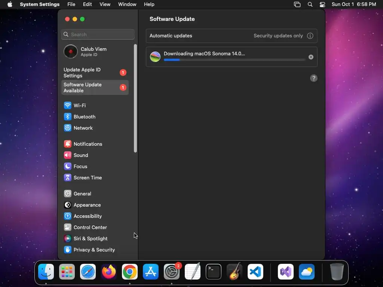Viewport: 383px width, 287px height.
Task: Click the macOS Sonoma update icon
Action: pos(155,57)
